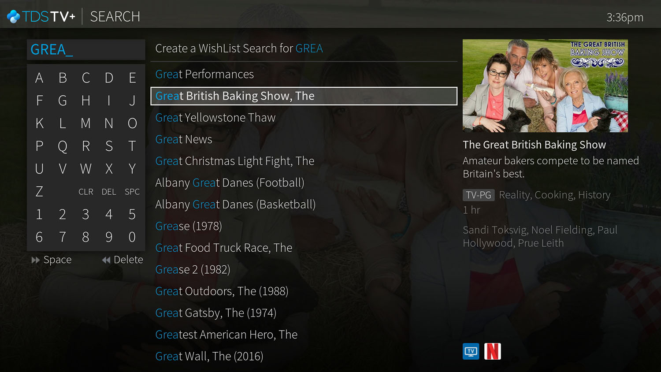Screen dimensions: 661x372
Task: Open Great British Baking Show result
Action: (x=304, y=96)
